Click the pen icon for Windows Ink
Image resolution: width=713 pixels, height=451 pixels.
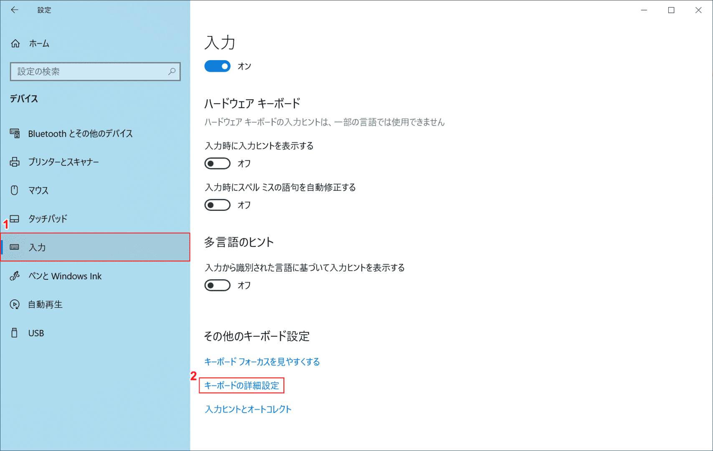coord(15,276)
